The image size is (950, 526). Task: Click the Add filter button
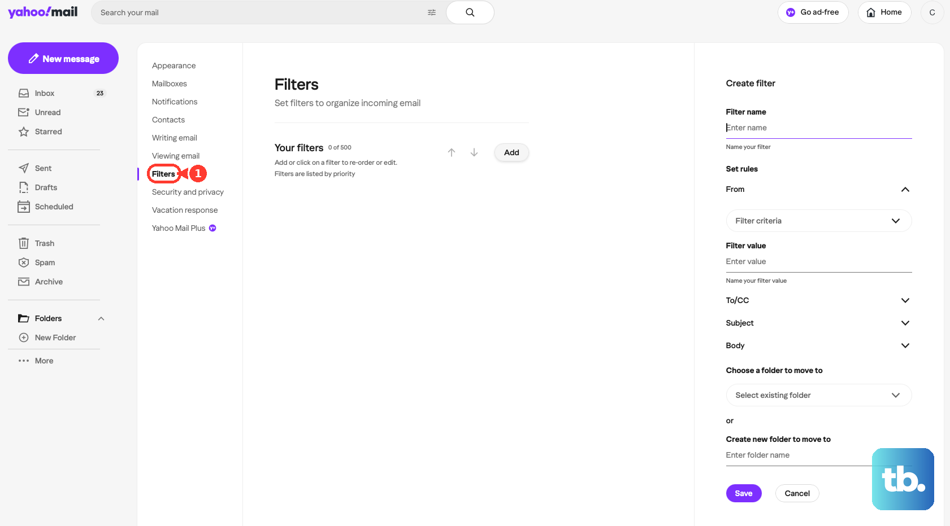(x=511, y=152)
